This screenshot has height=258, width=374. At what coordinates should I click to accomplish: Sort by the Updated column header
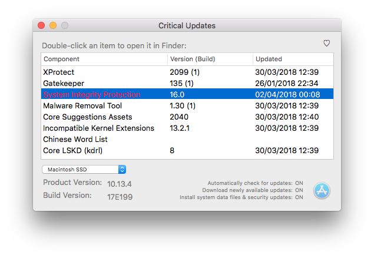click(x=293, y=59)
